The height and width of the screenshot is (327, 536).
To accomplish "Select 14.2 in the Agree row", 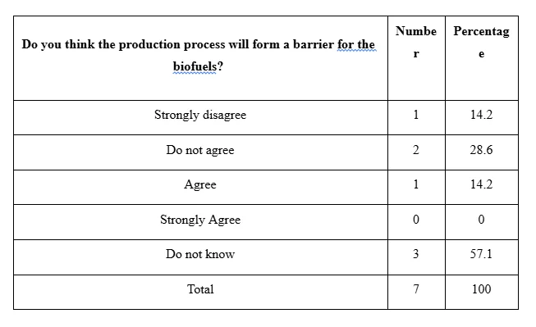I will pyautogui.click(x=481, y=184).
